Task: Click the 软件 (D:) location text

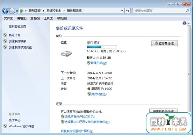Action: pyautogui.click(x=93, y=43)
